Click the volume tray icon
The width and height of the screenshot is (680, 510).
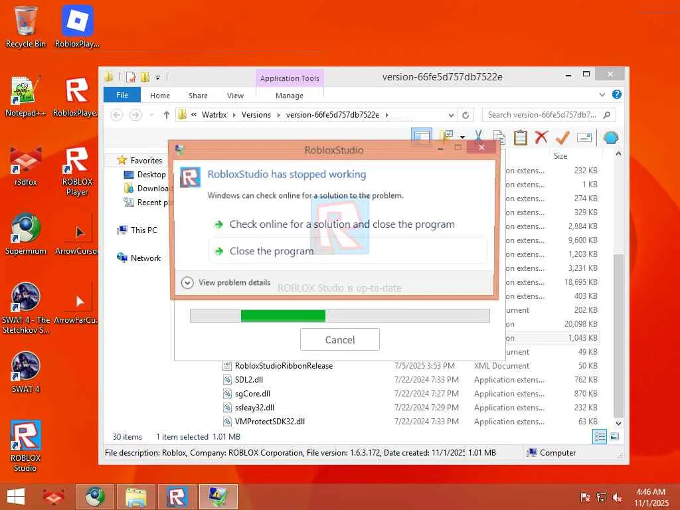617,497
